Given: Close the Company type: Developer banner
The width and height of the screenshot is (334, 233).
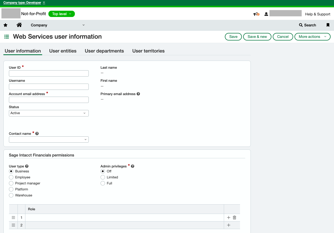Looking at the screenshot, I should (x=44, y=3).
